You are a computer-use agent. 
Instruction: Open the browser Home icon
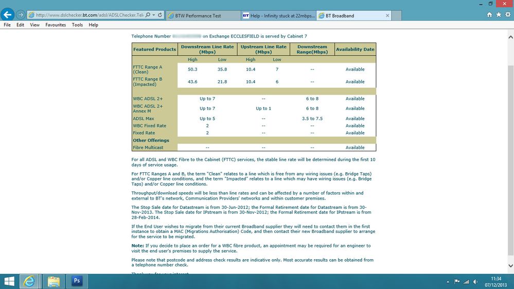489,15
